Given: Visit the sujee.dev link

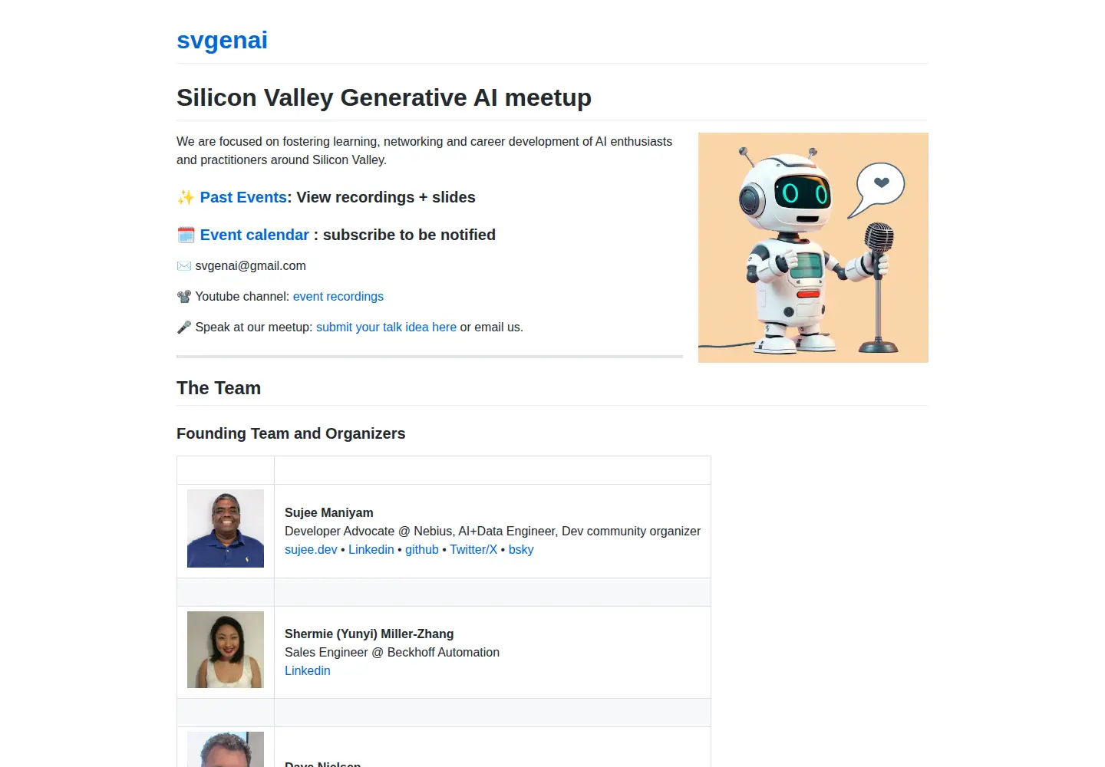Looking at the screenshot, I should click(311, 549).
